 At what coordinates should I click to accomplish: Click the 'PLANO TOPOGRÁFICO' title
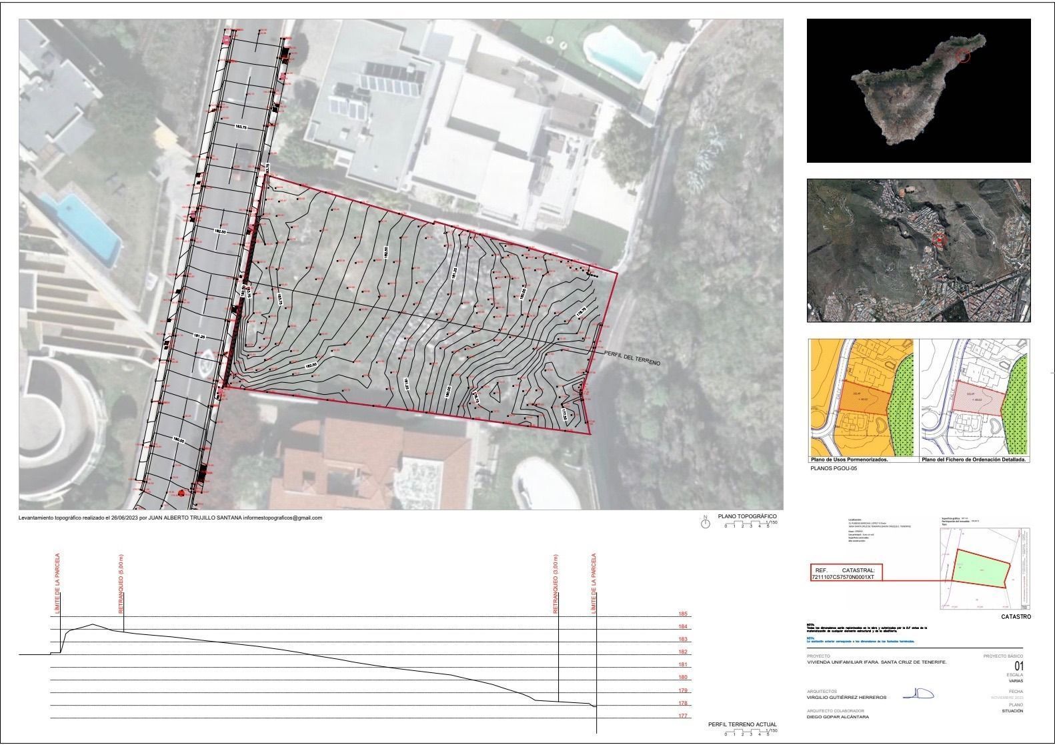pos(747,516)
